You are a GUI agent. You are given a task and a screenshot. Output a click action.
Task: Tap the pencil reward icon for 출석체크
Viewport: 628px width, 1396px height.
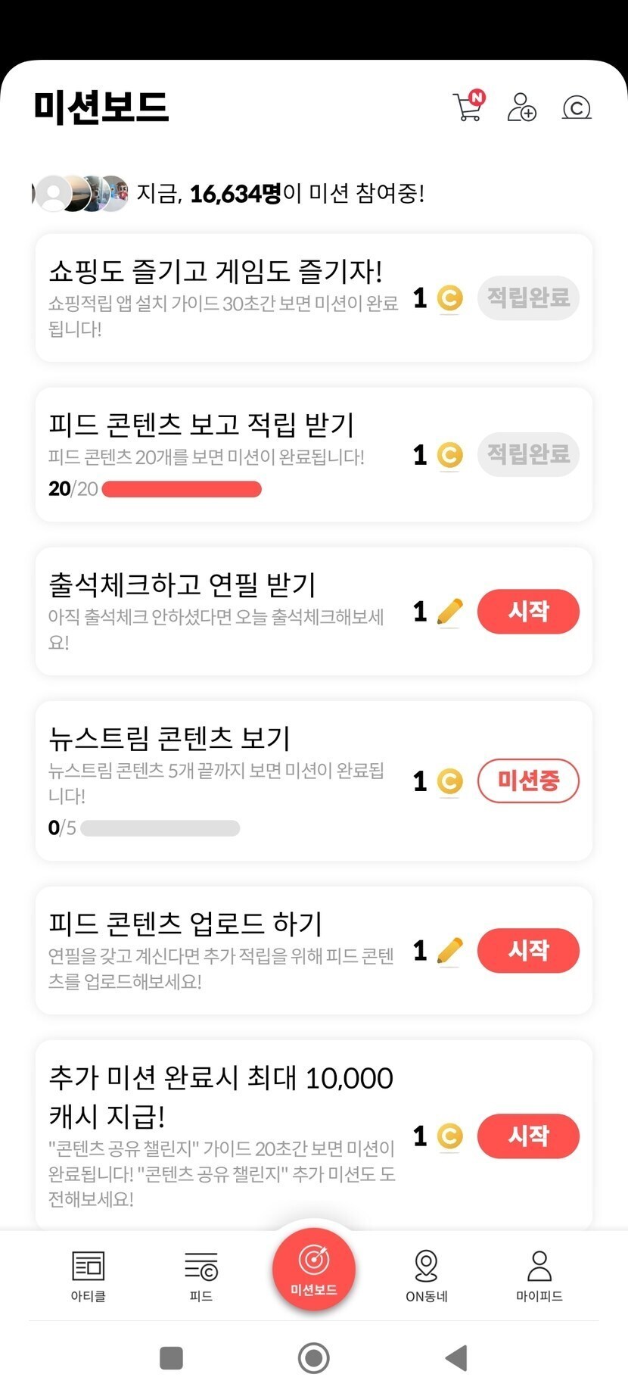(x=449, y=612)
